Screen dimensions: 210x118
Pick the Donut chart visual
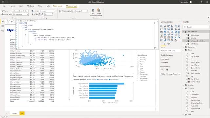pyautogui.click(x=176, y=32)
